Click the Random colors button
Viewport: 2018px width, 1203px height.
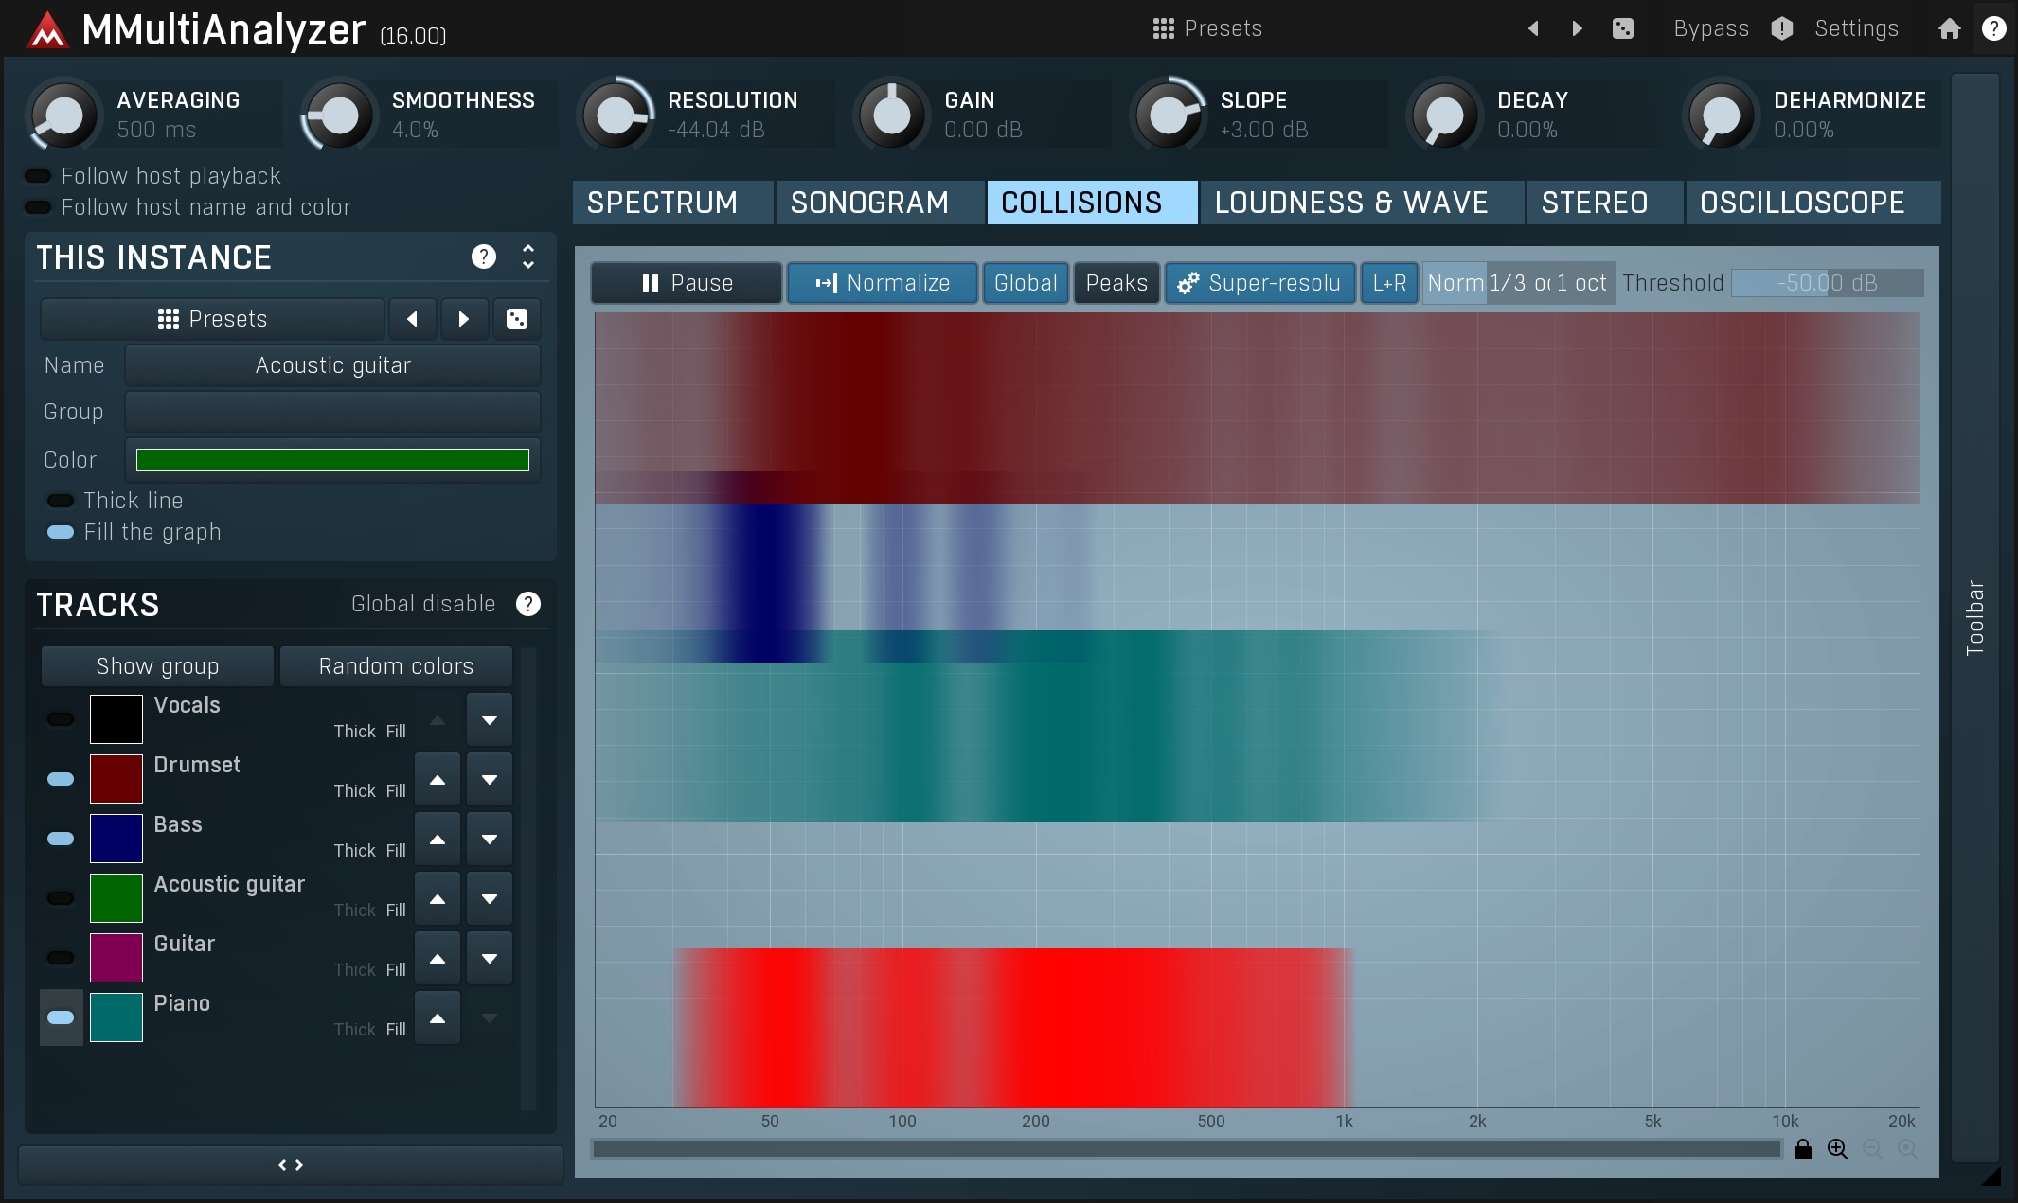pyautogui.click(x=396, y=666)
